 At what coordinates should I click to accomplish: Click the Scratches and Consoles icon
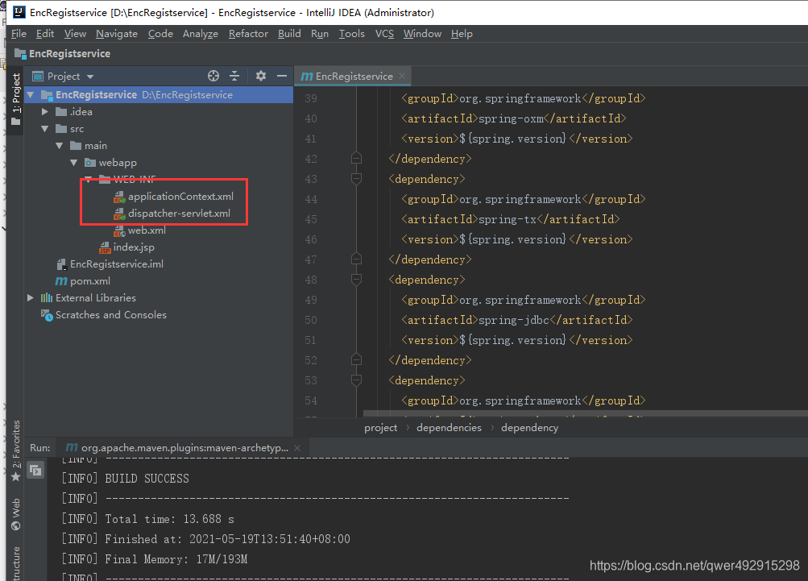tap(47, 315)
